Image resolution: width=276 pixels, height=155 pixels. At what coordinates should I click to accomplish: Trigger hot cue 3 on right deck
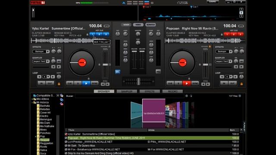(x=240, y=34)
